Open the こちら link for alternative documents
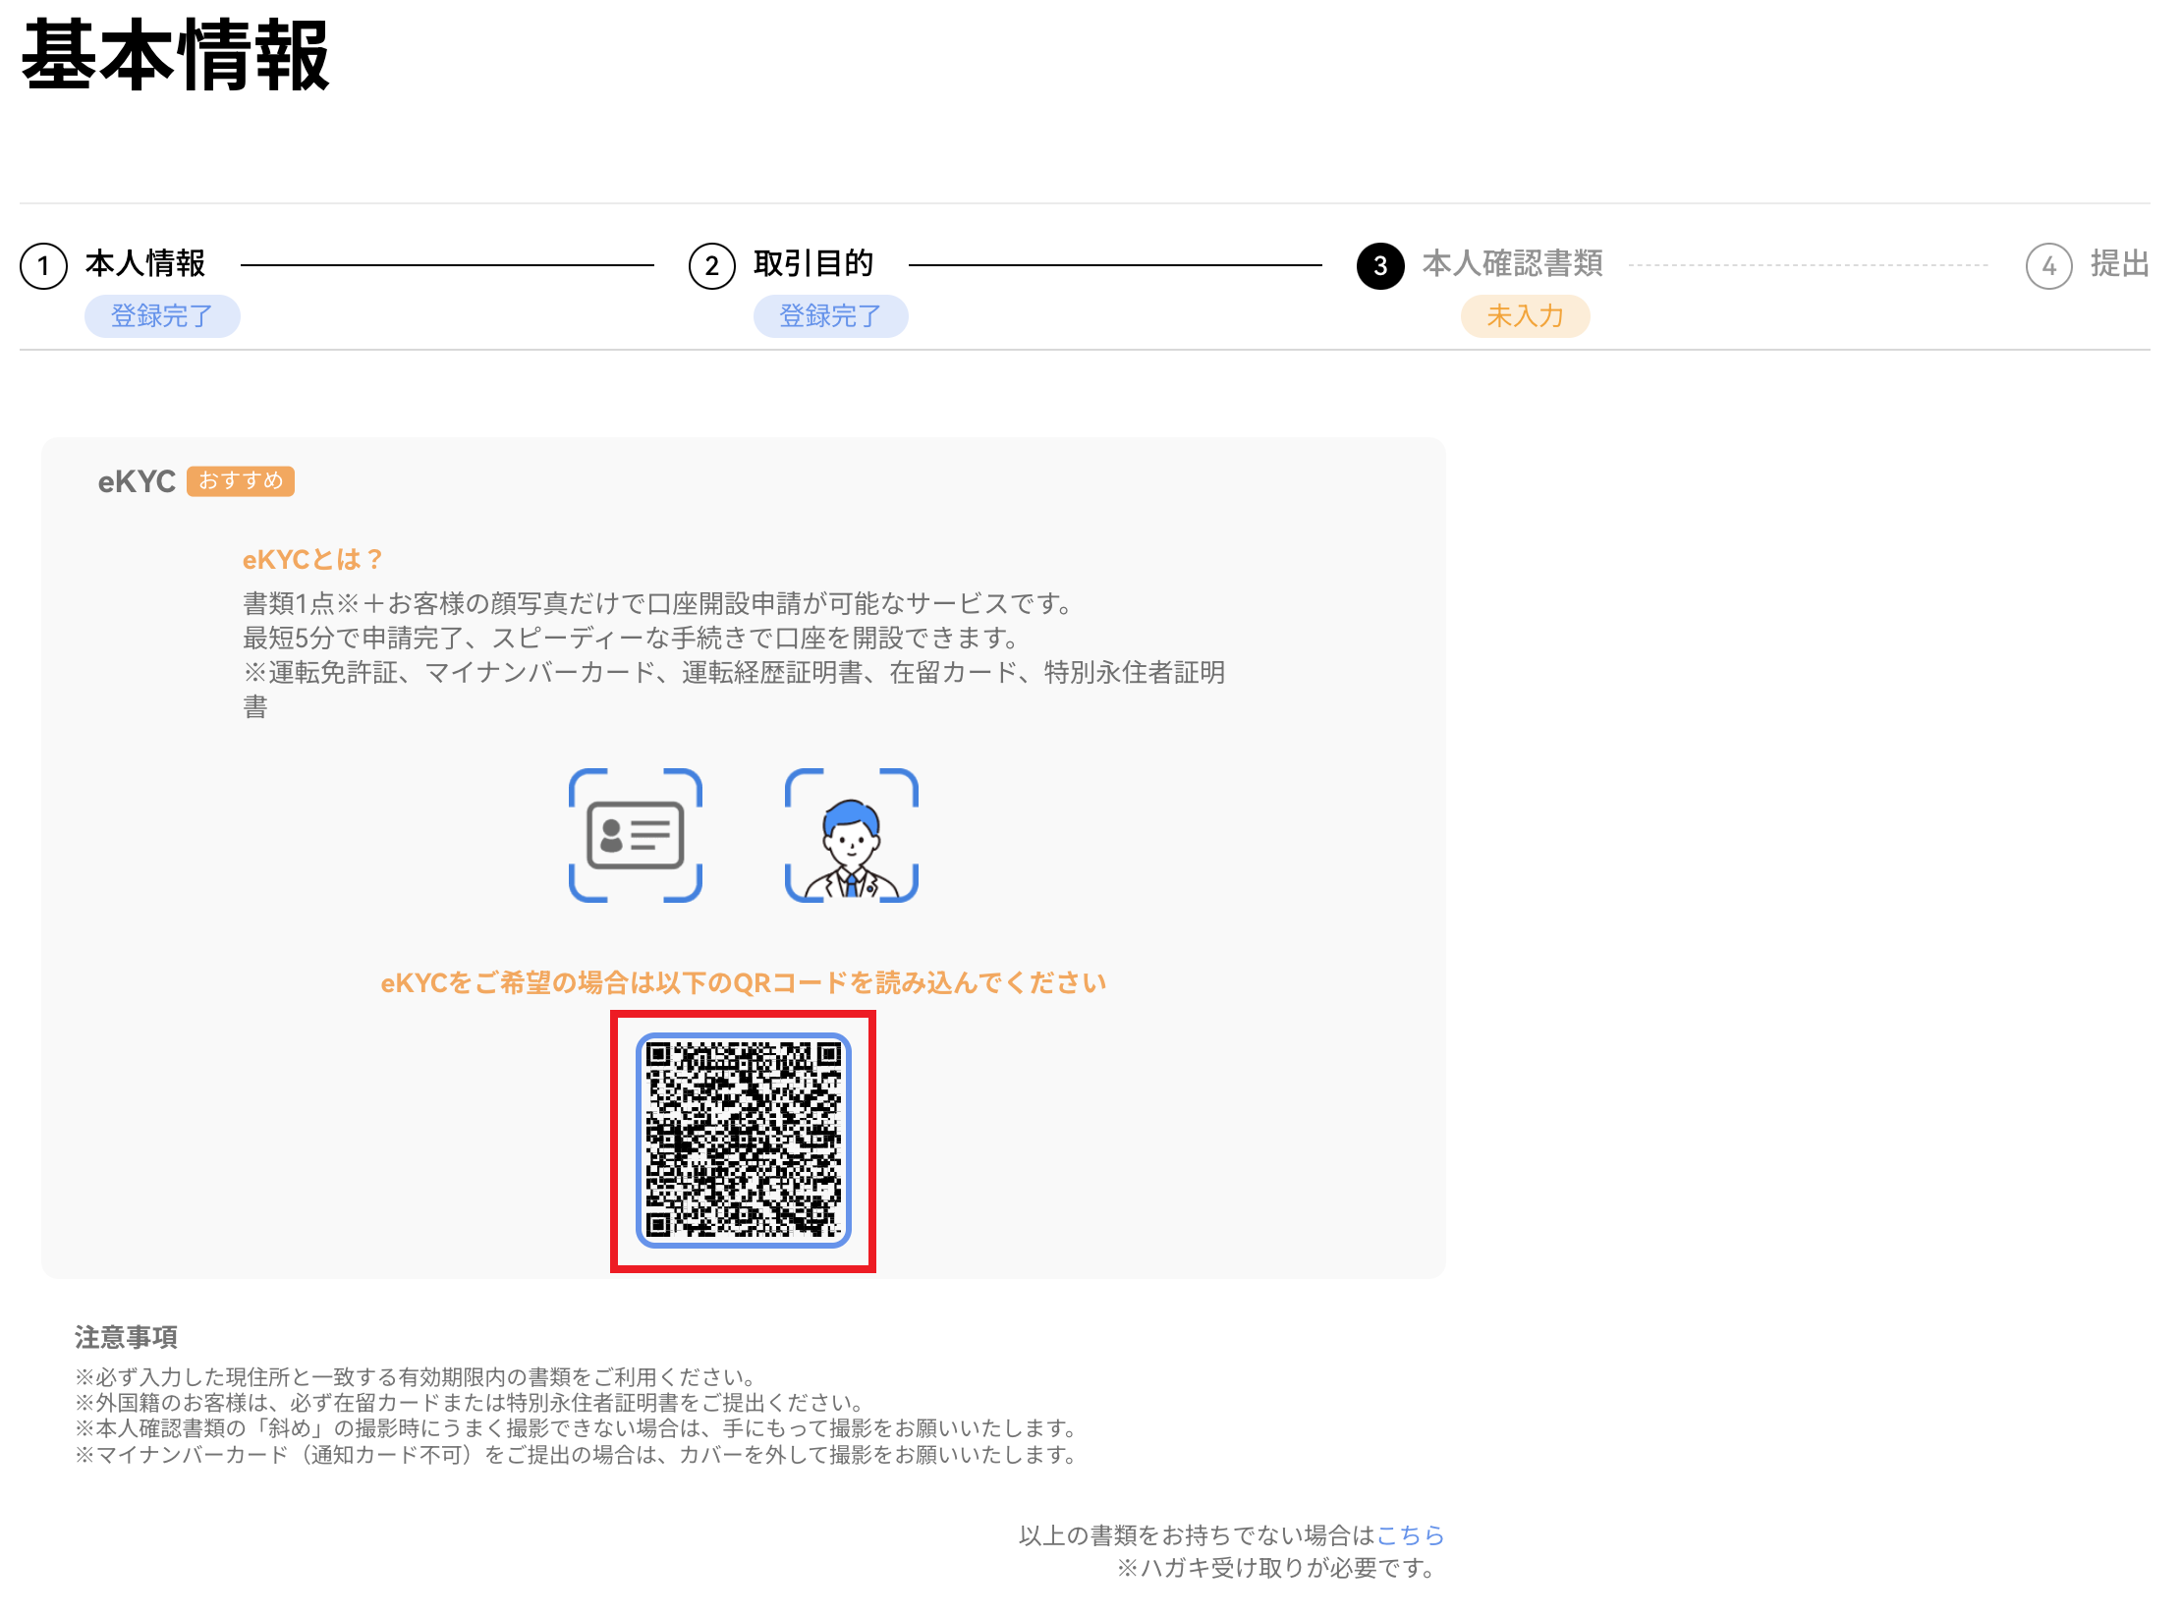The height and width of the screenshot is (1615, 2181). click(x=1411, y=1535)
